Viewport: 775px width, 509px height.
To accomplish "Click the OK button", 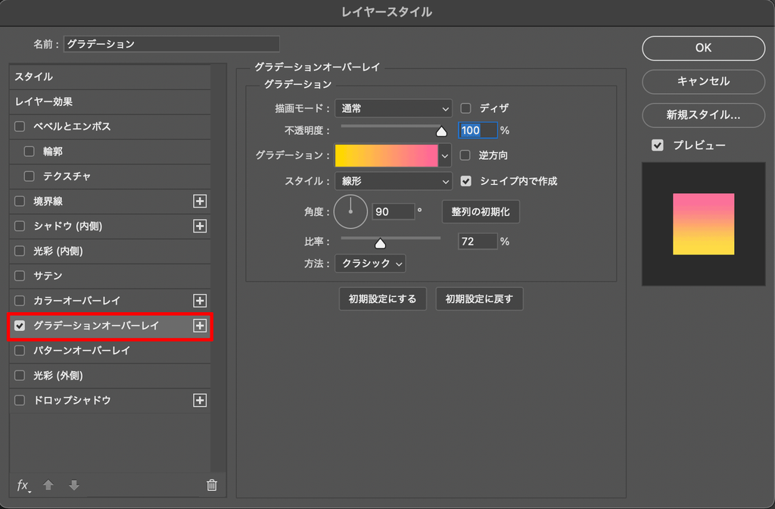I will (703, 48).
